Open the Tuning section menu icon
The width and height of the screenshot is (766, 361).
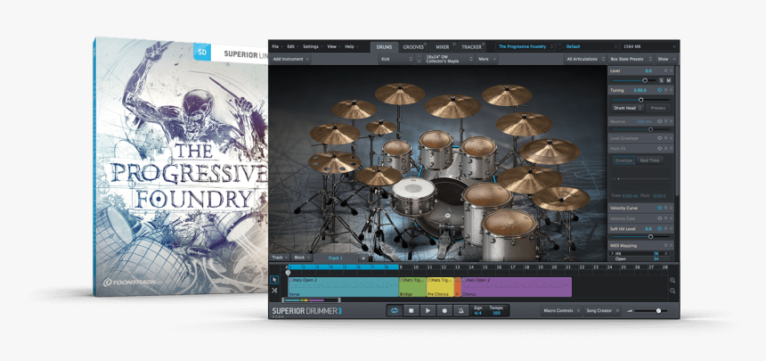point(665,90)
